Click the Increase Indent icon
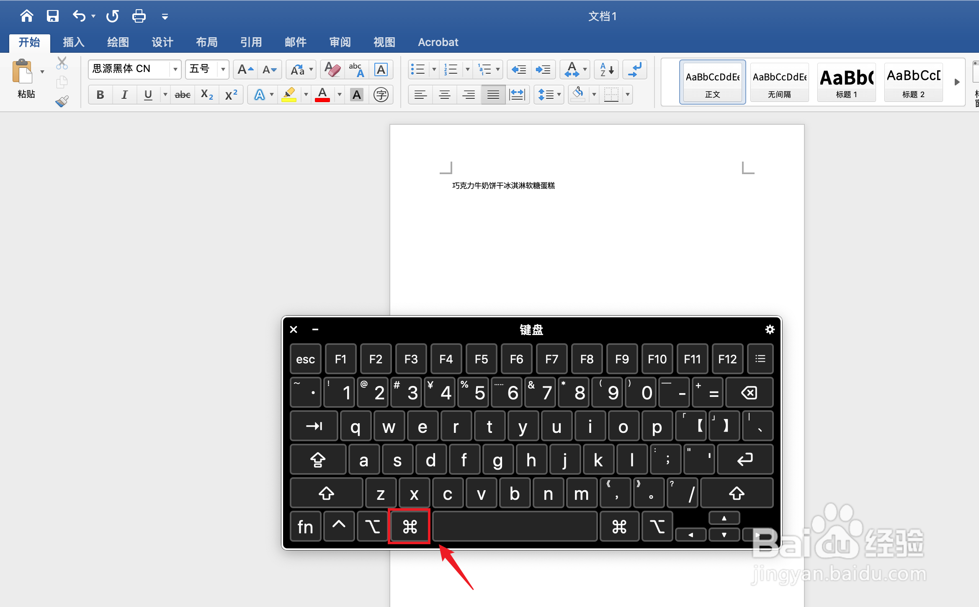This screenshot has height=607, width=979. (544, 69)
